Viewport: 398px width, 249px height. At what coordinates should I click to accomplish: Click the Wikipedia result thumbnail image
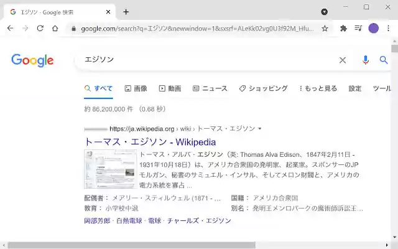coord(111,169)
